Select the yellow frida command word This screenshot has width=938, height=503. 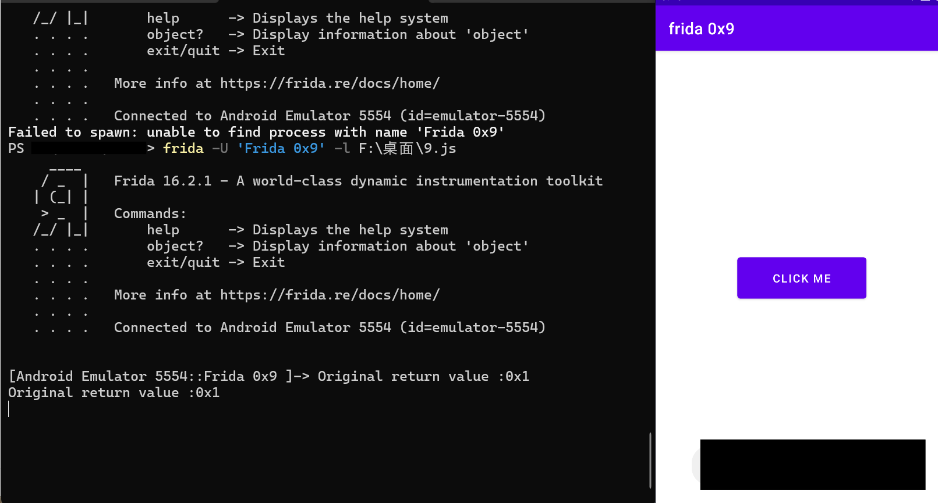pos(183,148)
